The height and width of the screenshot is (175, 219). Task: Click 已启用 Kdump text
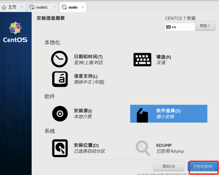pyautogui.click(x=170, y=151)
